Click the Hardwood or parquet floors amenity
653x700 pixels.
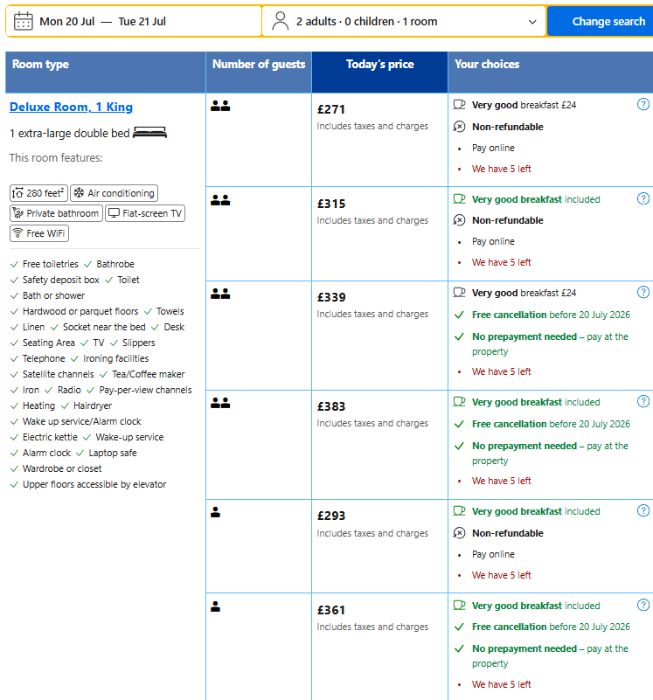click(x=80, y=312)
